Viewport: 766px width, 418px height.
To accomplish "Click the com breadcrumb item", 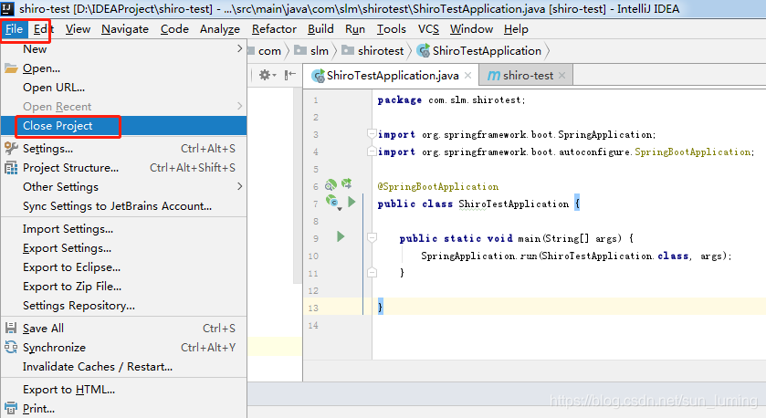I will click(x=269, y=51).
